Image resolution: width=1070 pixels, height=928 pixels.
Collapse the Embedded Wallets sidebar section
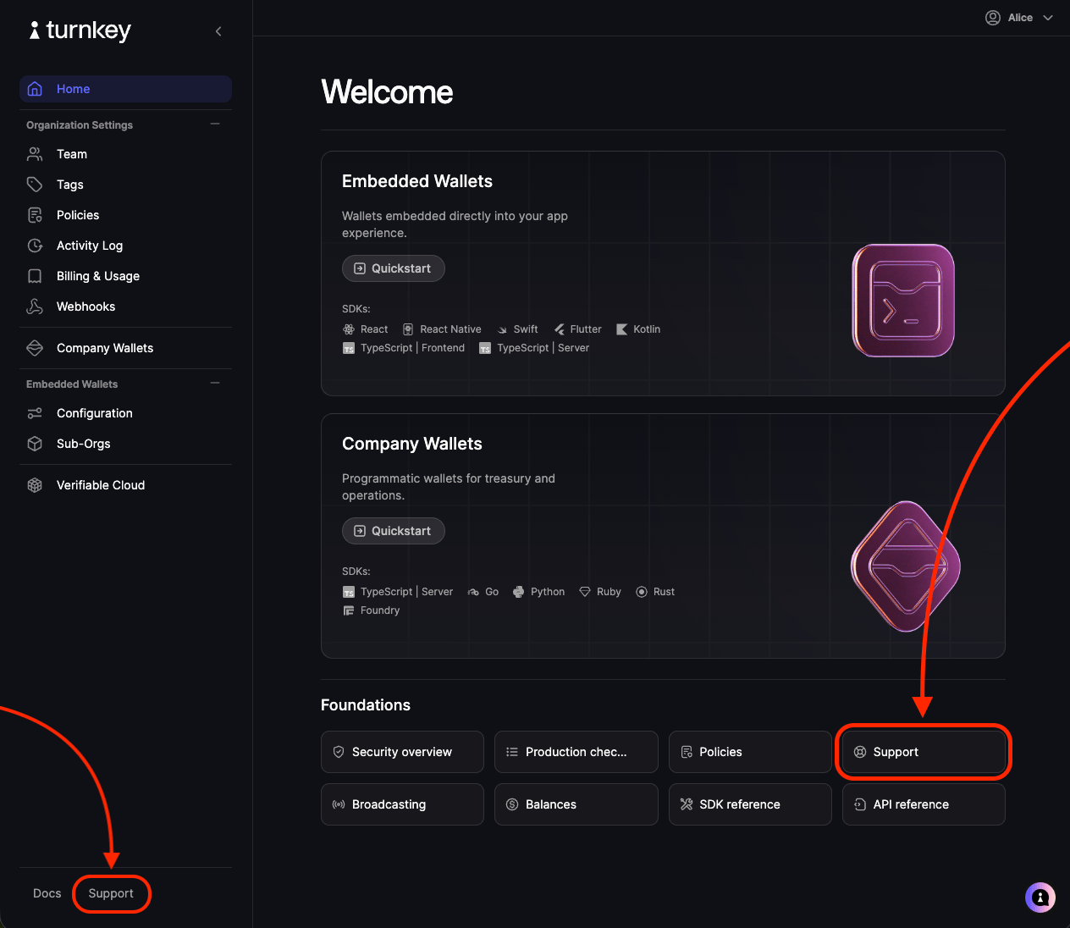pos(215,383)
